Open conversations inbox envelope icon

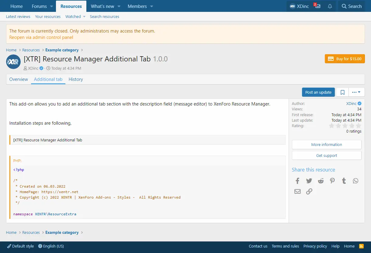click(318, 6)
